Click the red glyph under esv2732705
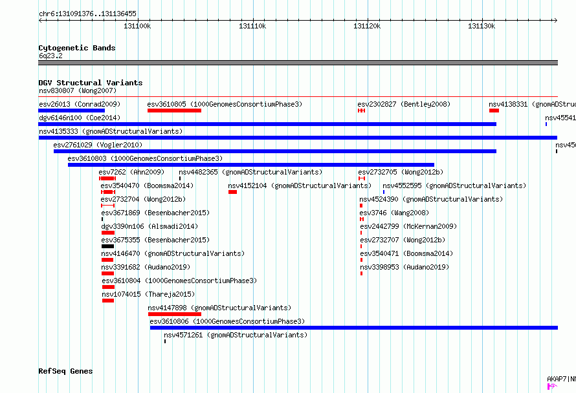Image resolution: width=576 pixels, height=393 pixels. pyautogui.click(x=362, y=178)
